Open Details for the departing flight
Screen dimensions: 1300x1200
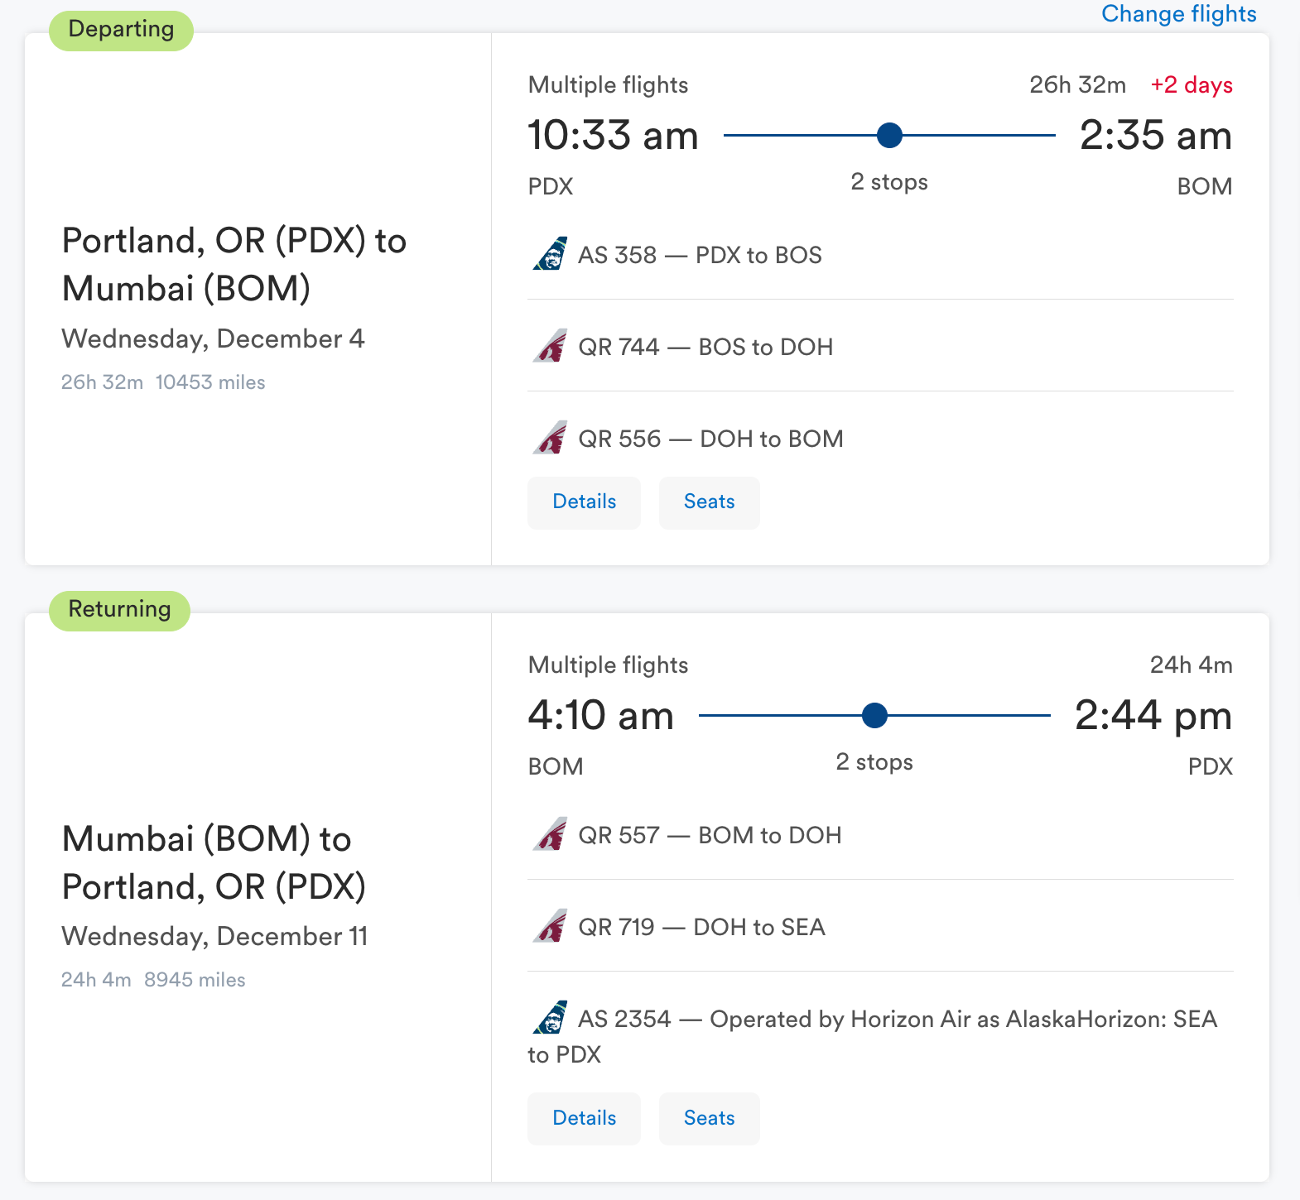tap(584, 502)
